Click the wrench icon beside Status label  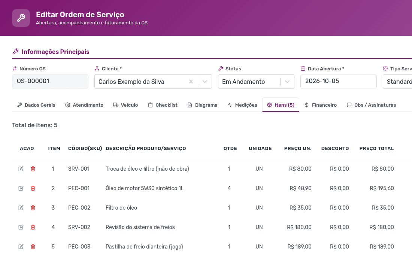(x=221, y=68)
